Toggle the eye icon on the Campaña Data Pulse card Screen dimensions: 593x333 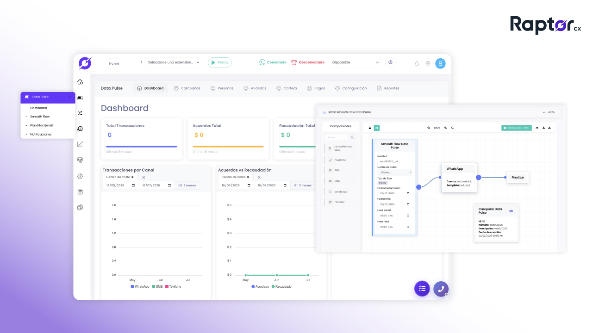point(511,211)
